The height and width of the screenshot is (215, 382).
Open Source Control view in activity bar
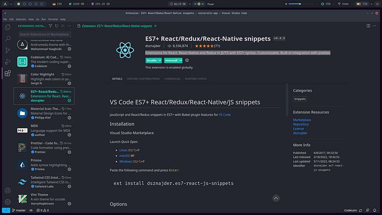tap(8, 50)
